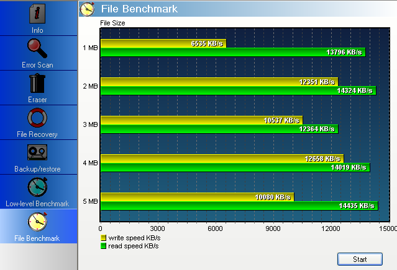The height and width of the screenshot is (270, 397).
Task: Click the 4 MB file size label
Action: tap(90, 163)
